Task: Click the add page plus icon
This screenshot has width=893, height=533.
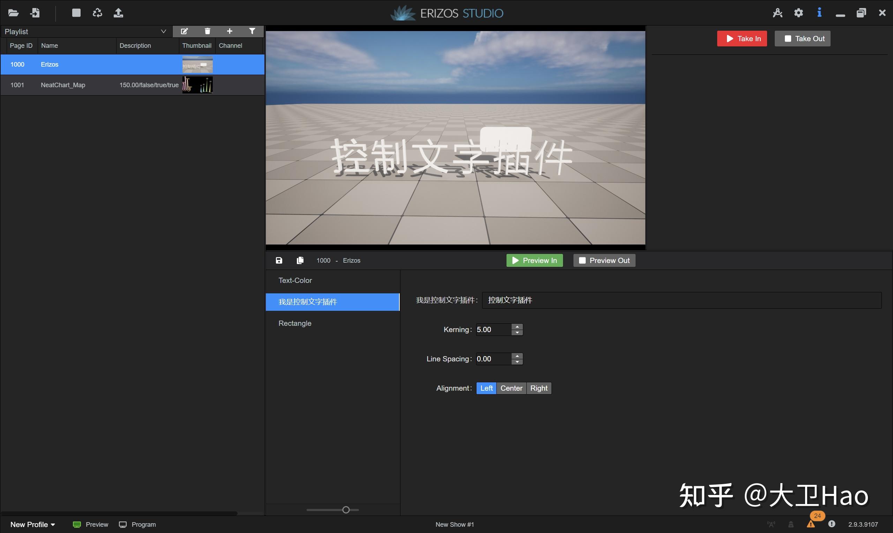Action: pyautogui.click(x=230, y=31)
